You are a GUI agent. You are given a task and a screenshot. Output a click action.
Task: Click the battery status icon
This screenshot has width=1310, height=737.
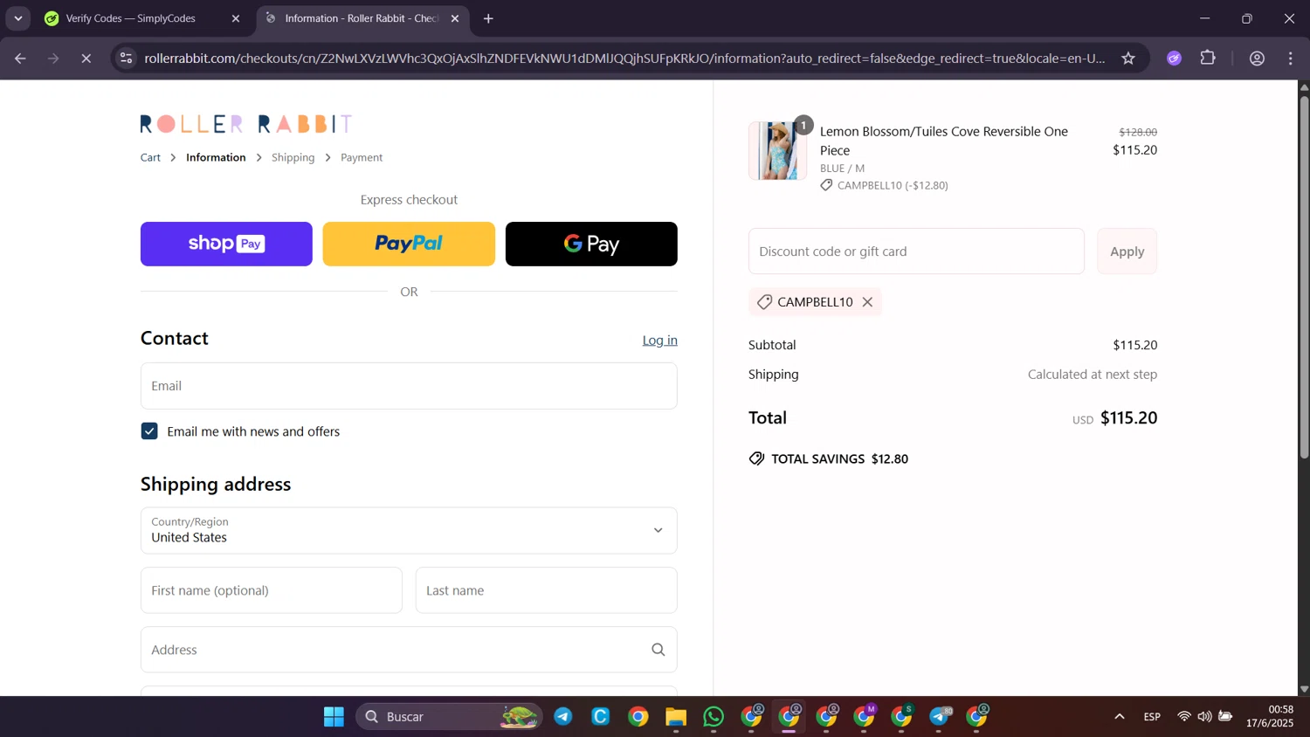tap(1226, 717)
